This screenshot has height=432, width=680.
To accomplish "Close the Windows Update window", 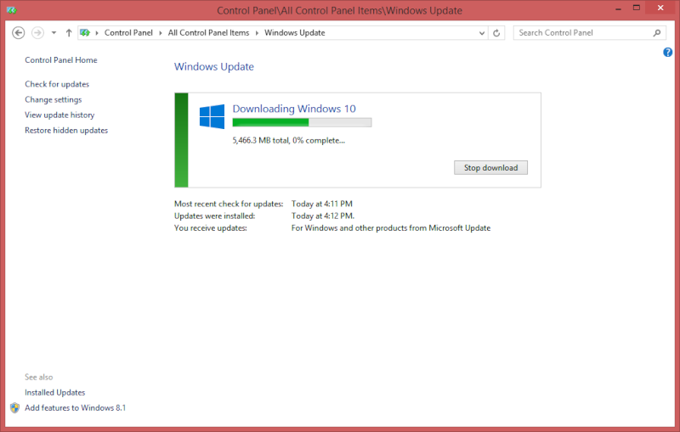I will pos(660,8).
